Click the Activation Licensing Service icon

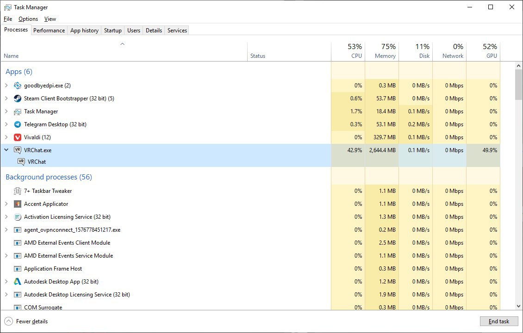[x=17, y=217]
